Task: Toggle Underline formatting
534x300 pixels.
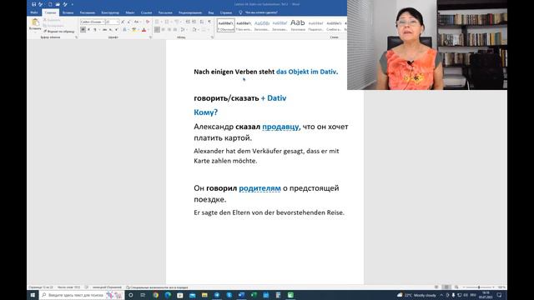Action: (94, 30)
